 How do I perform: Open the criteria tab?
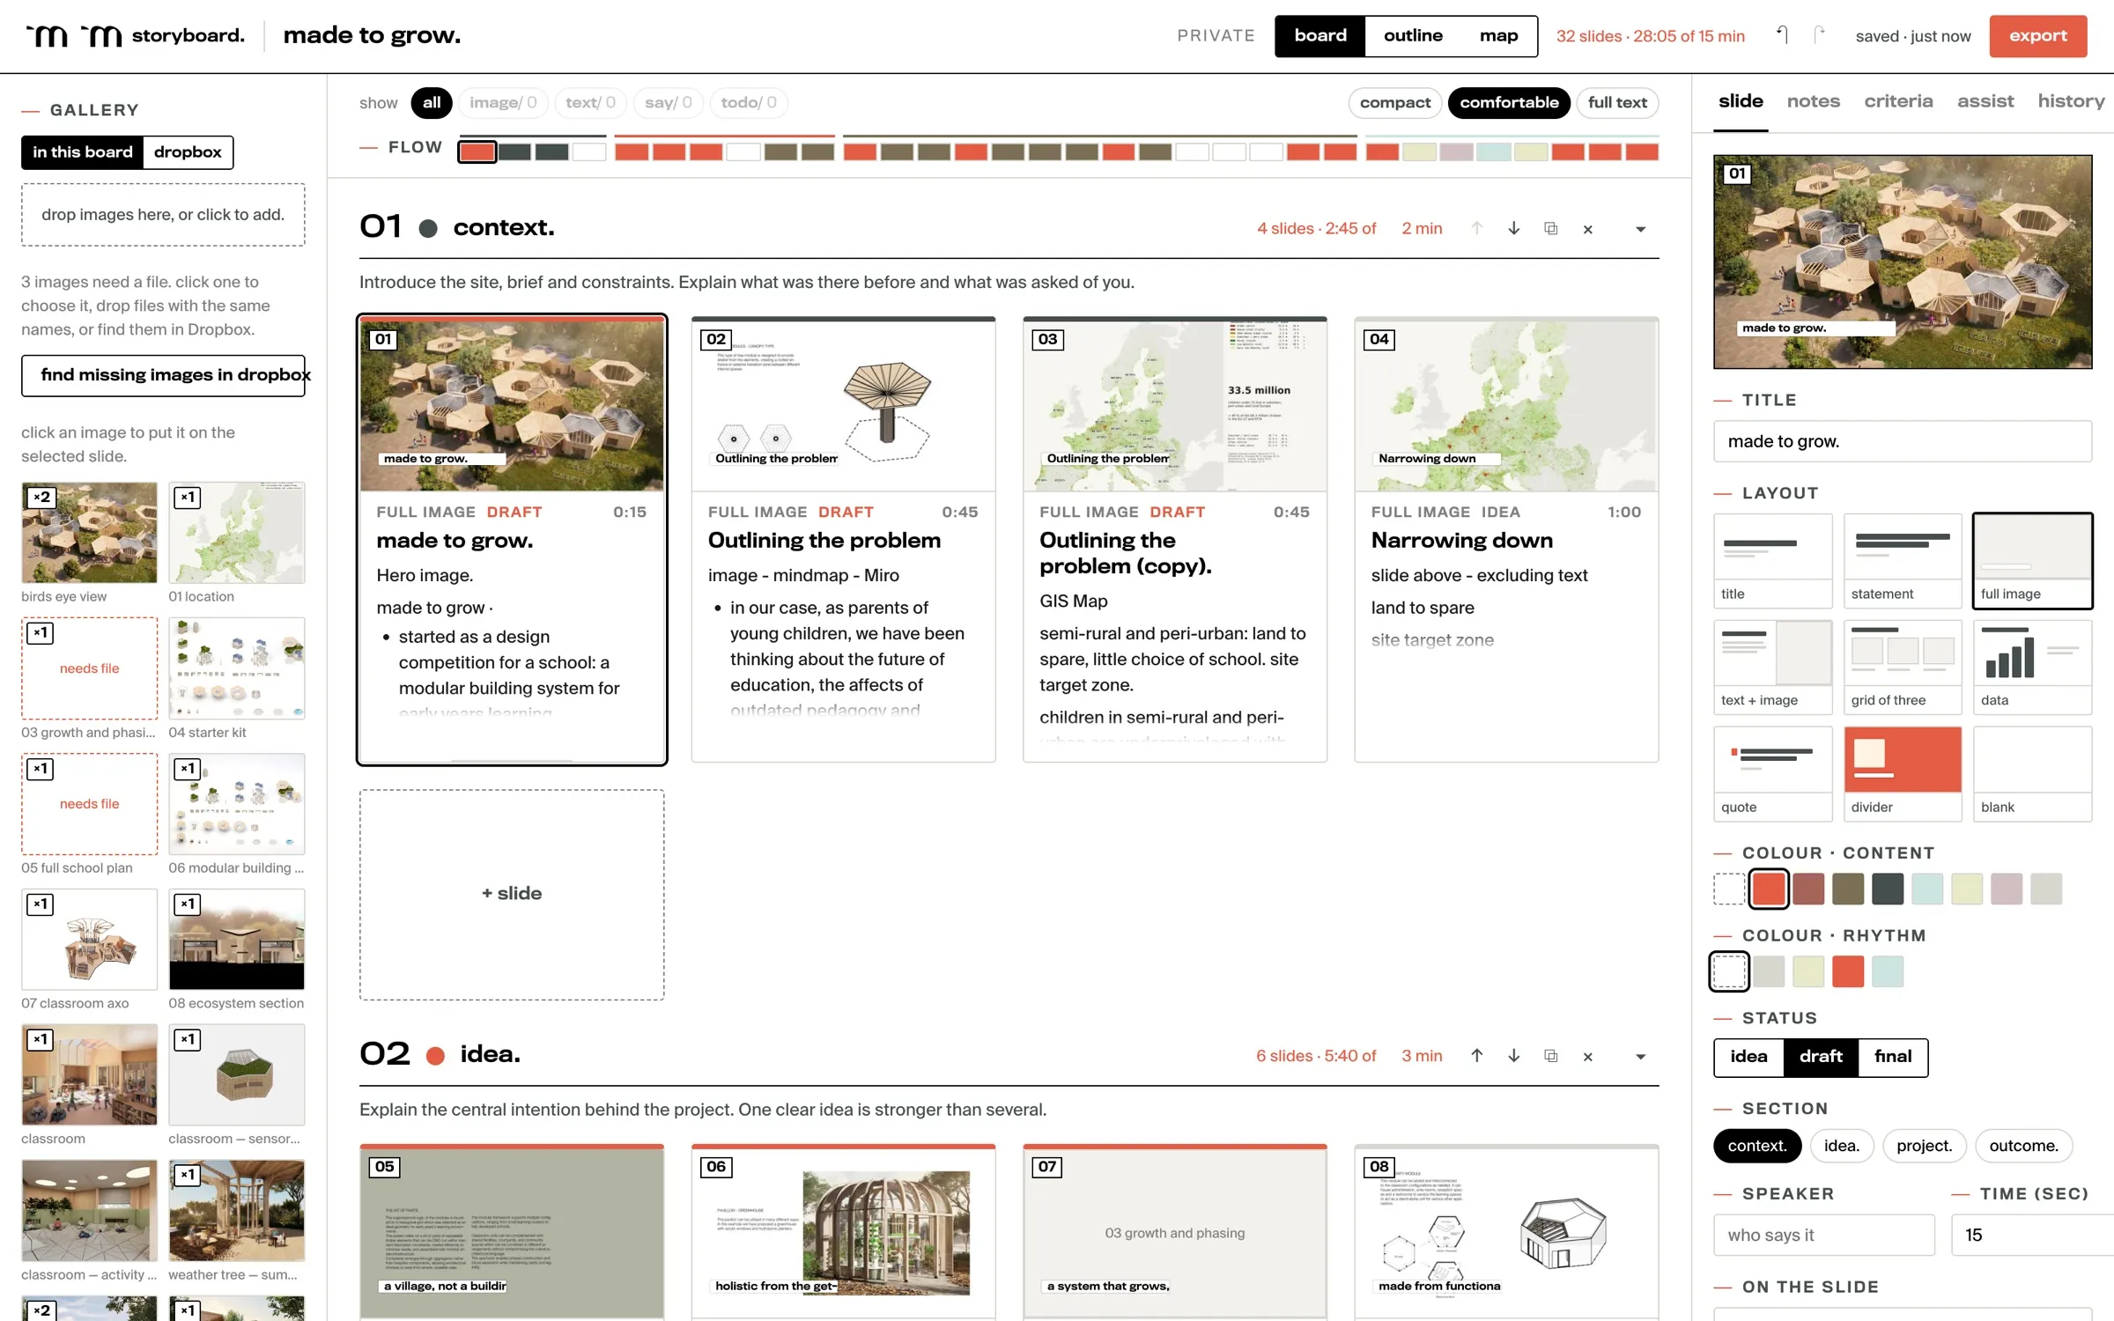(1898, 101)
